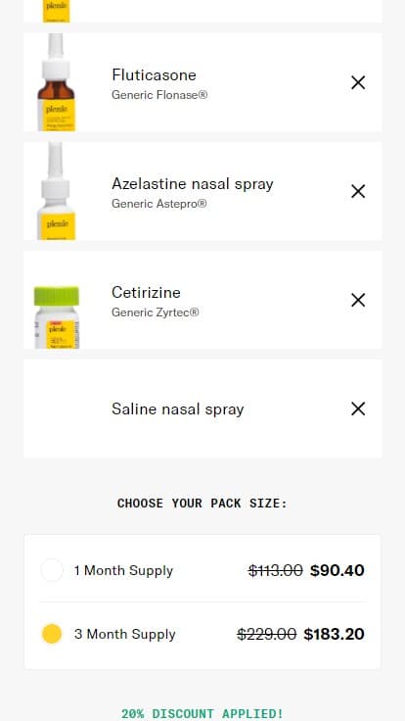The height and width of the screenshot is (721, 405).
Task: Click the Azelastine spray bottle image
Action: [56, 191]
